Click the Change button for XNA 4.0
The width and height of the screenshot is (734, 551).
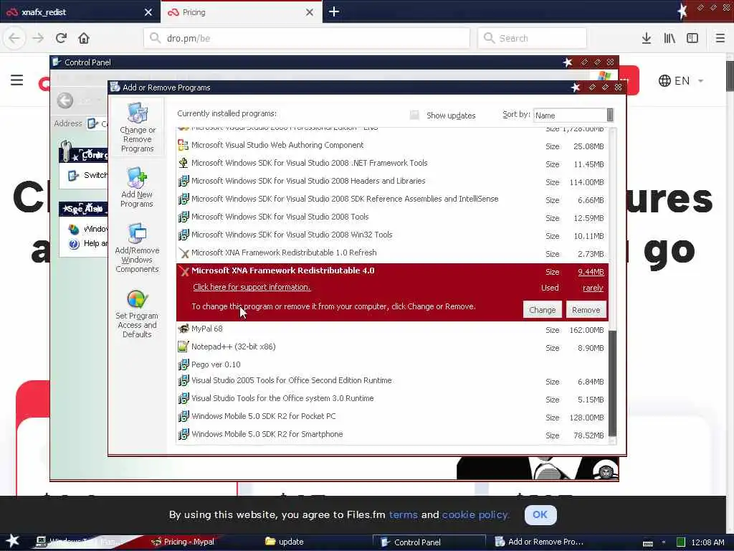point(542,310)
